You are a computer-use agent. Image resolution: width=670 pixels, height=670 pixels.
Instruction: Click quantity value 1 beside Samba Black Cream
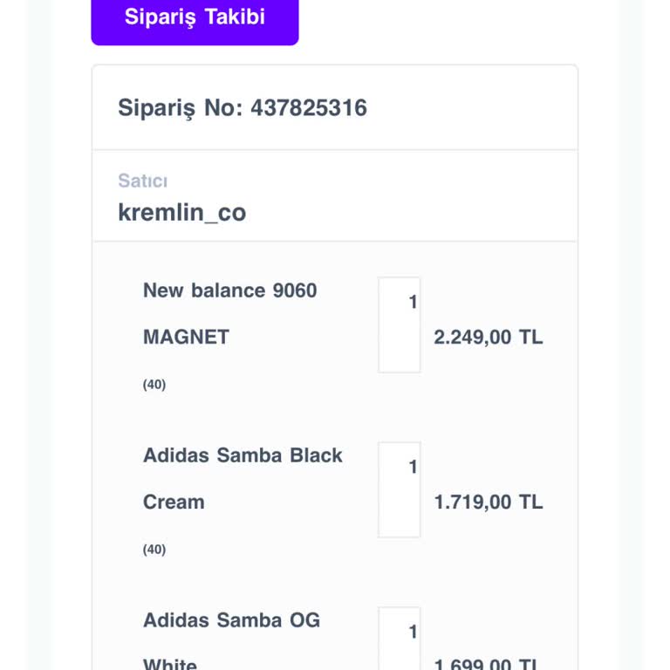tap(413, 468)
